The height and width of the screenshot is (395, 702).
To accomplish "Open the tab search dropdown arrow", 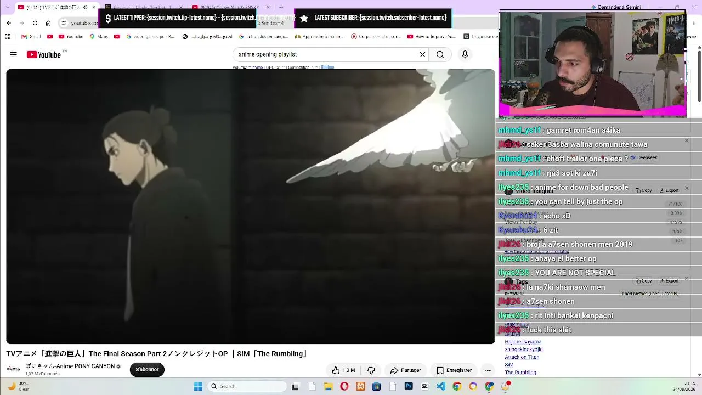I will (8, 8).
